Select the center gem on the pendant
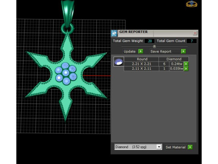 tap(65, 73)
